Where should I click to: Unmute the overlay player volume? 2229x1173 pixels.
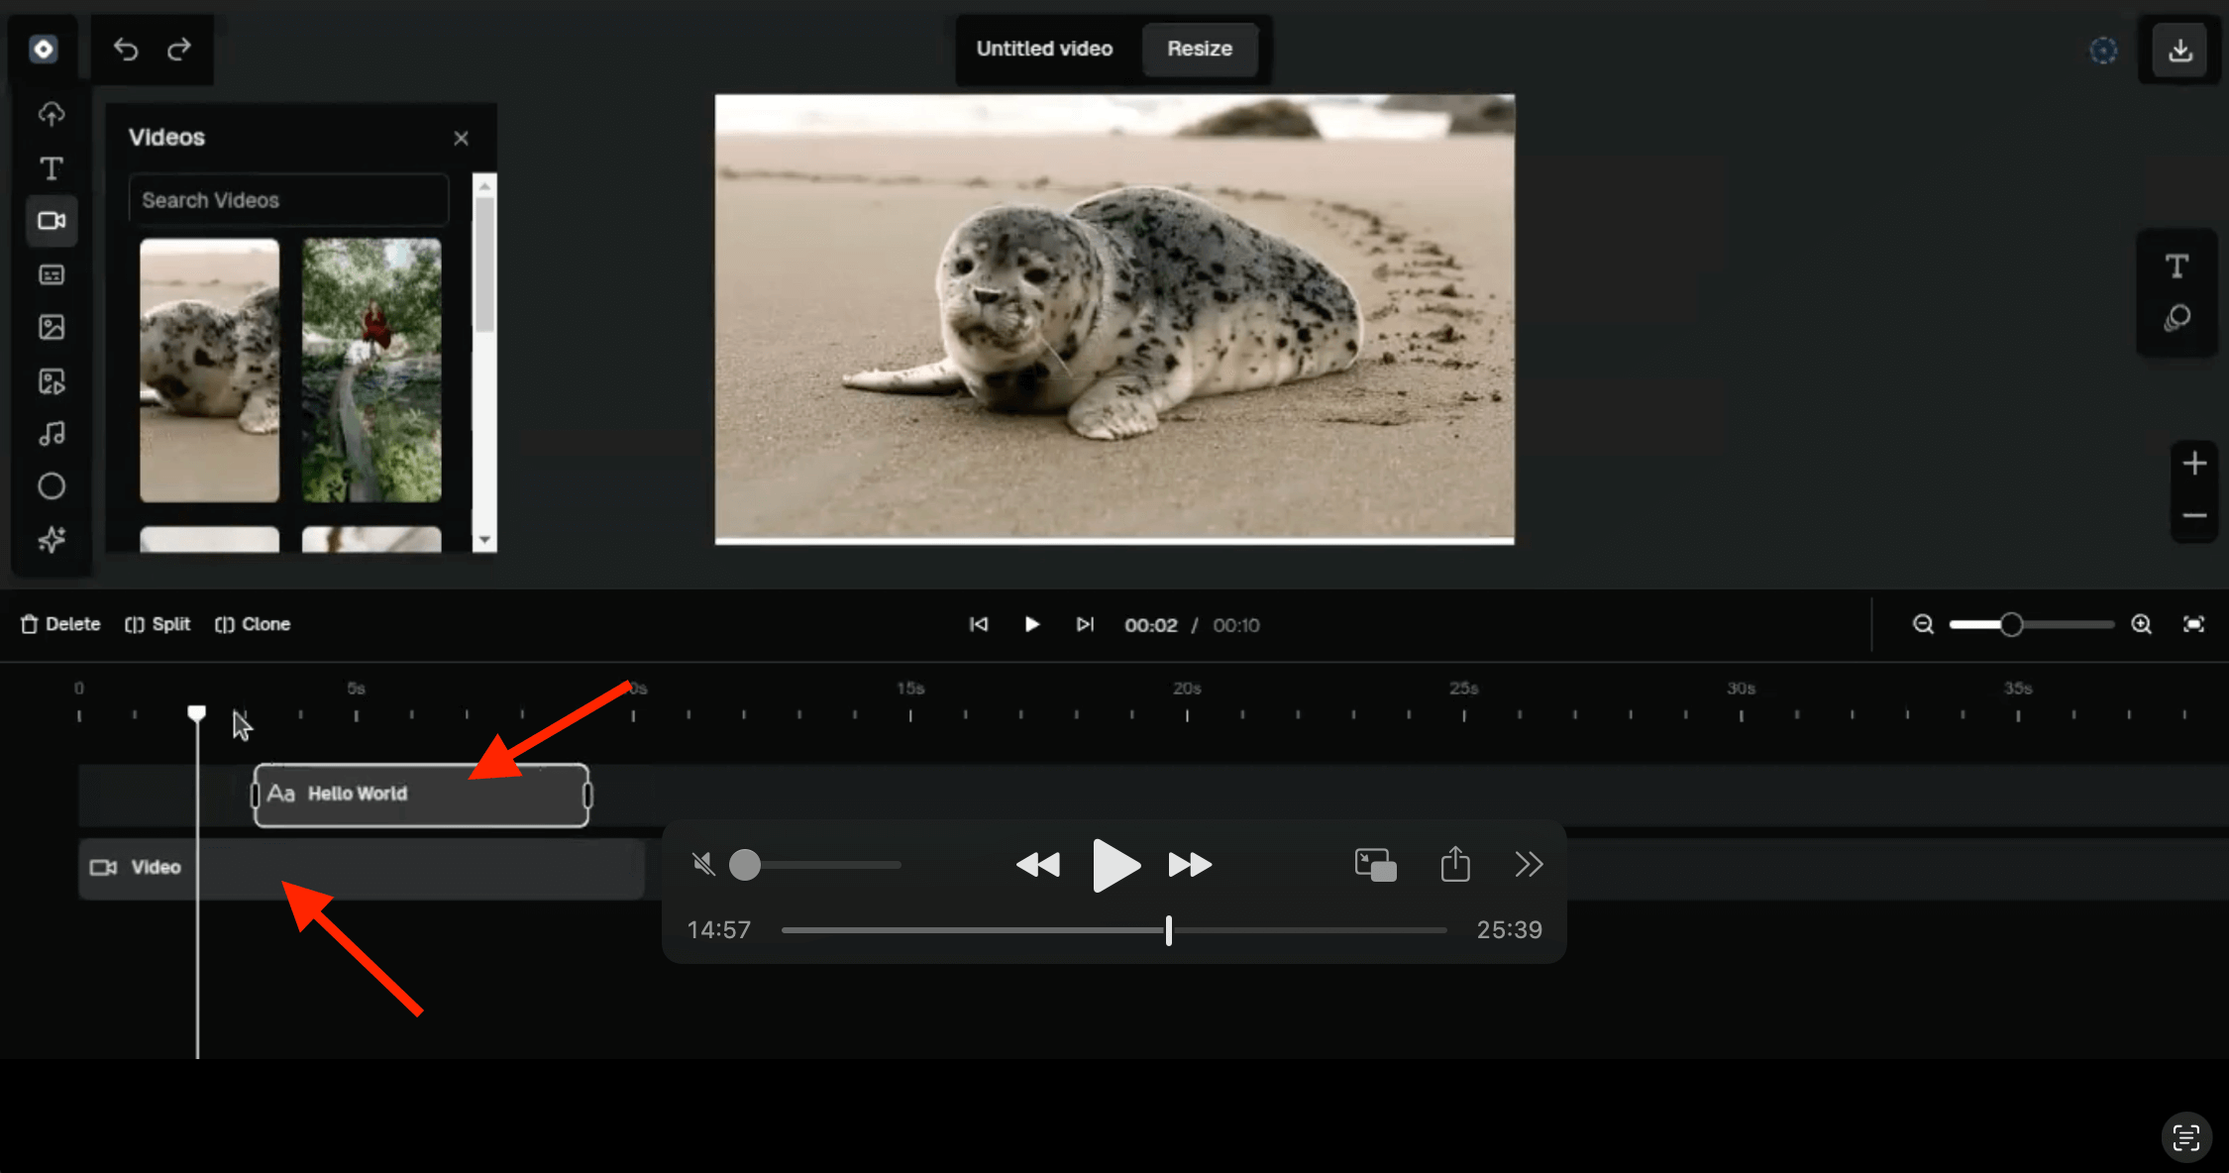click(x=703, y=865)
